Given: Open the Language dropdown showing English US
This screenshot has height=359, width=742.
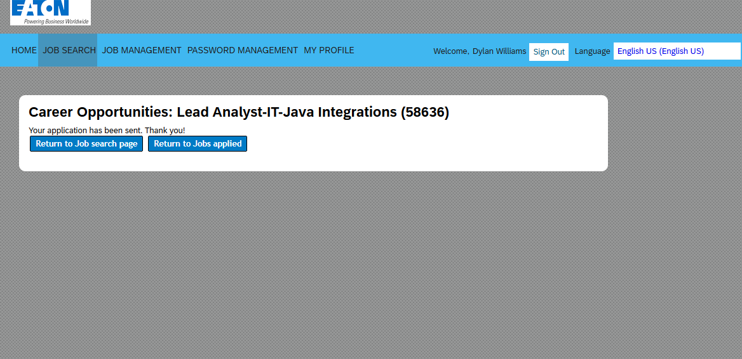Looking at the screenshot, I should point(677,51).
